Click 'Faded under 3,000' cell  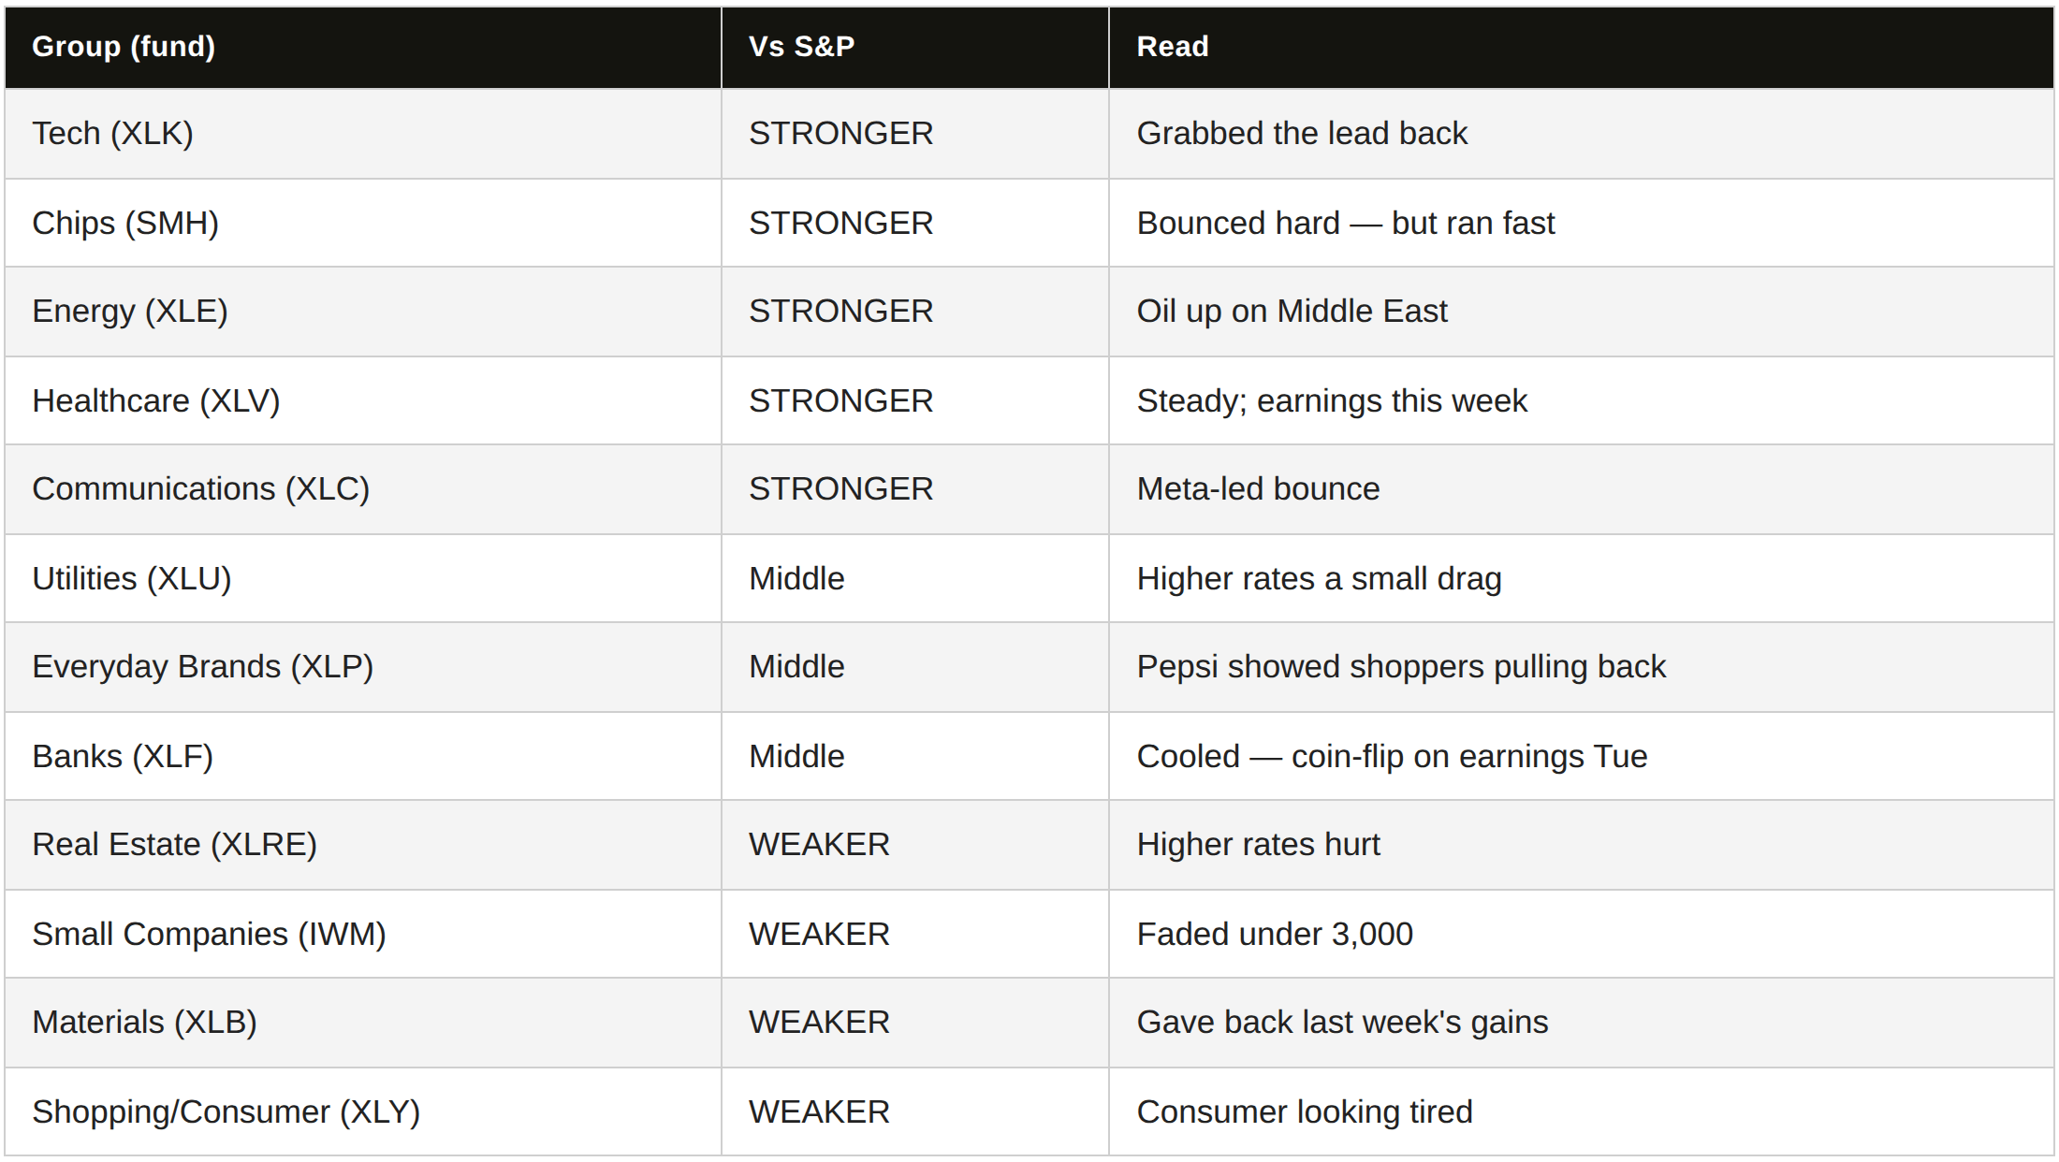coord(1581,934)
